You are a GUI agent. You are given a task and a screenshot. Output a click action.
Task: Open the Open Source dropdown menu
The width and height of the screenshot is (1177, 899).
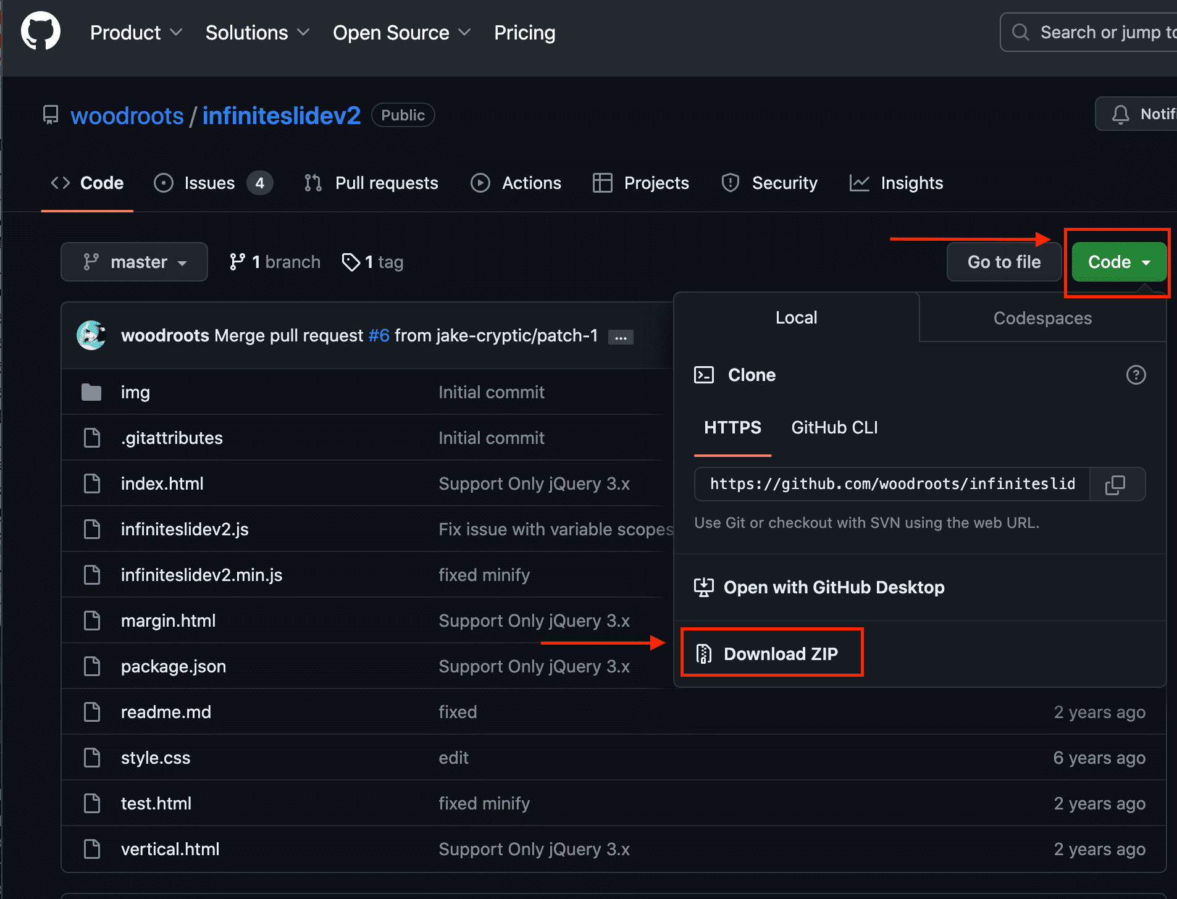[402, 32]
